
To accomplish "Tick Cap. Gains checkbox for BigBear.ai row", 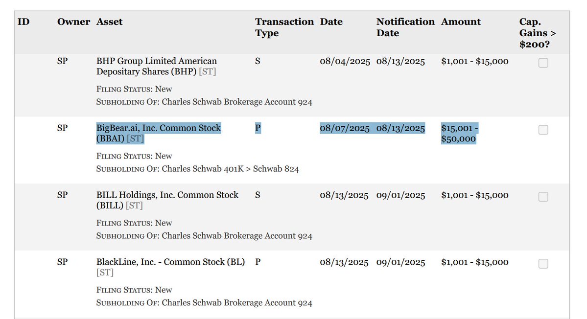I will 543,130.
